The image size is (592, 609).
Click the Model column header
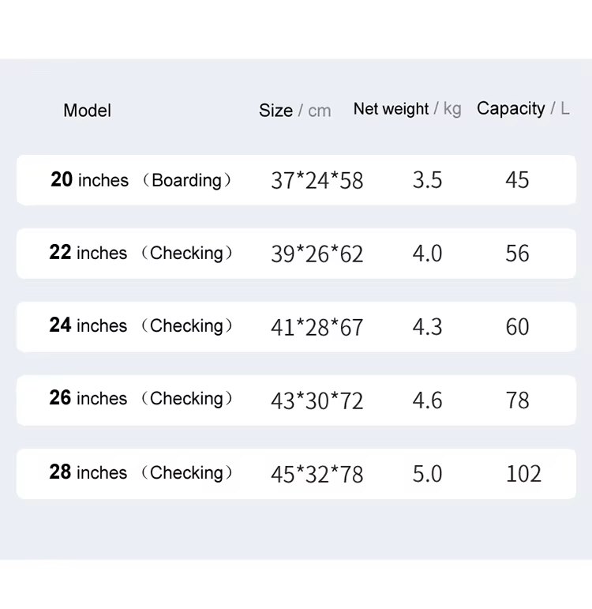click(87, 111)
